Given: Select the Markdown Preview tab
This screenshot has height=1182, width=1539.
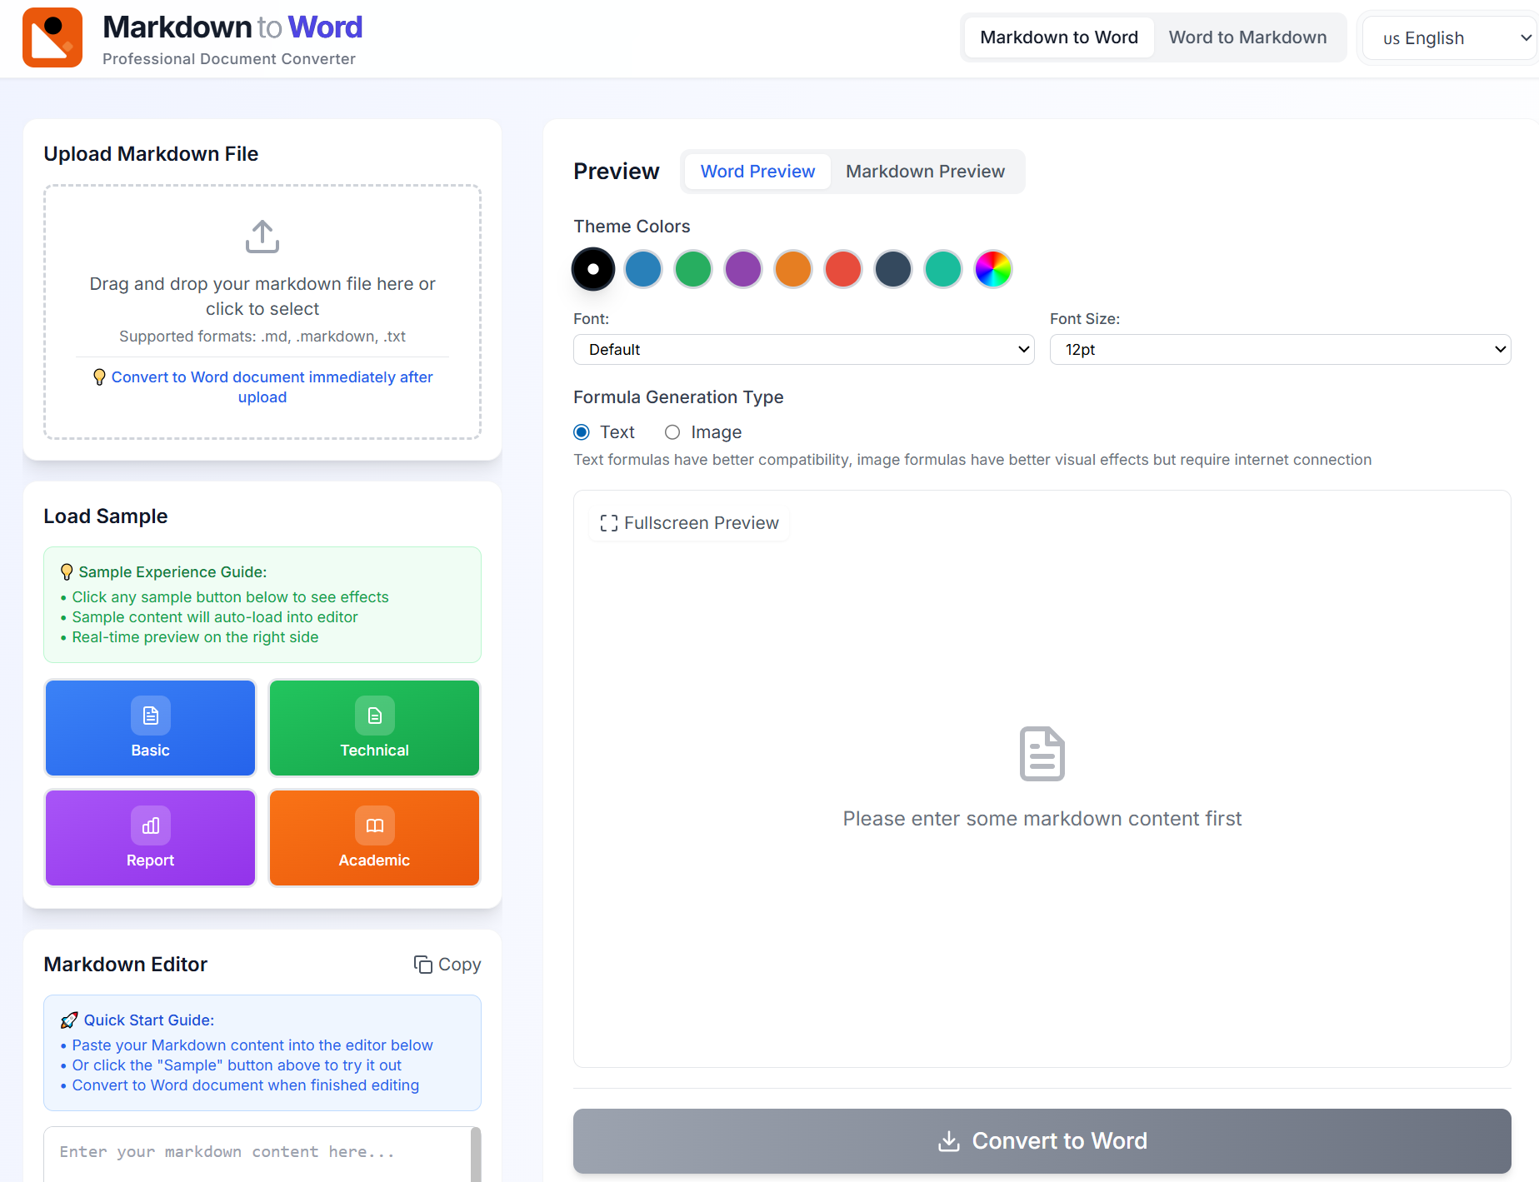Looking at the screenshot, I should [x=925, y=172].
